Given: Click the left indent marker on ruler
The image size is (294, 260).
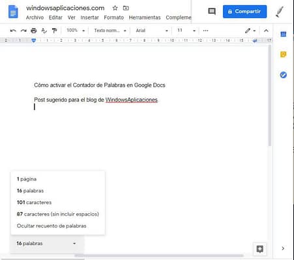Looking at the screenshot, I should [33, 40].
